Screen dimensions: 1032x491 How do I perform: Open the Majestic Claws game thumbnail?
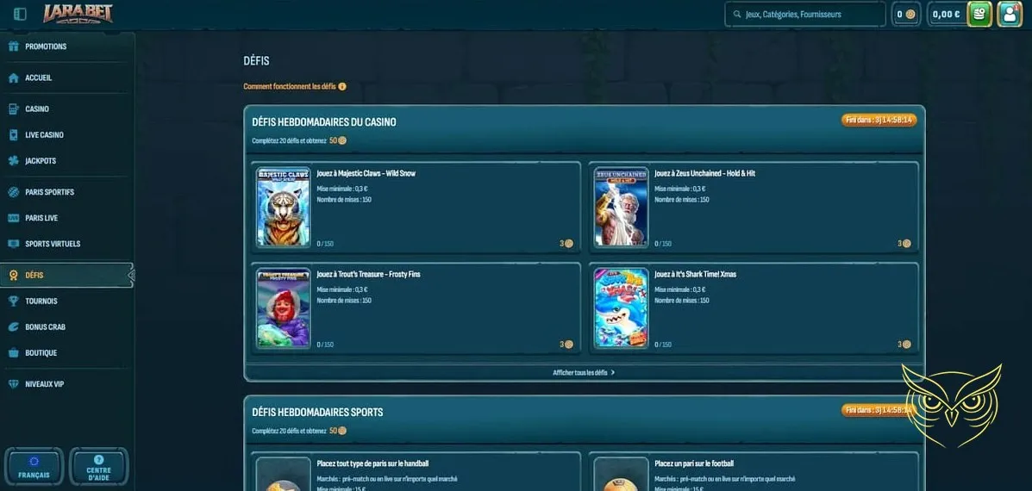click(283, 208)
